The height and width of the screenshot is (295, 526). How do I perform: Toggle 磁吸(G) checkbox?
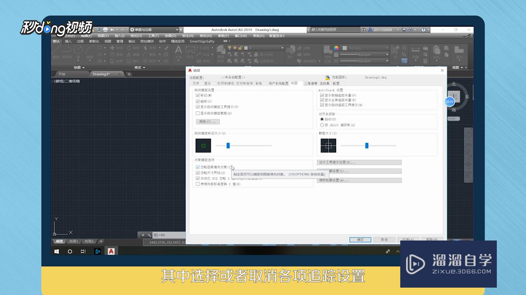(198, 101)
